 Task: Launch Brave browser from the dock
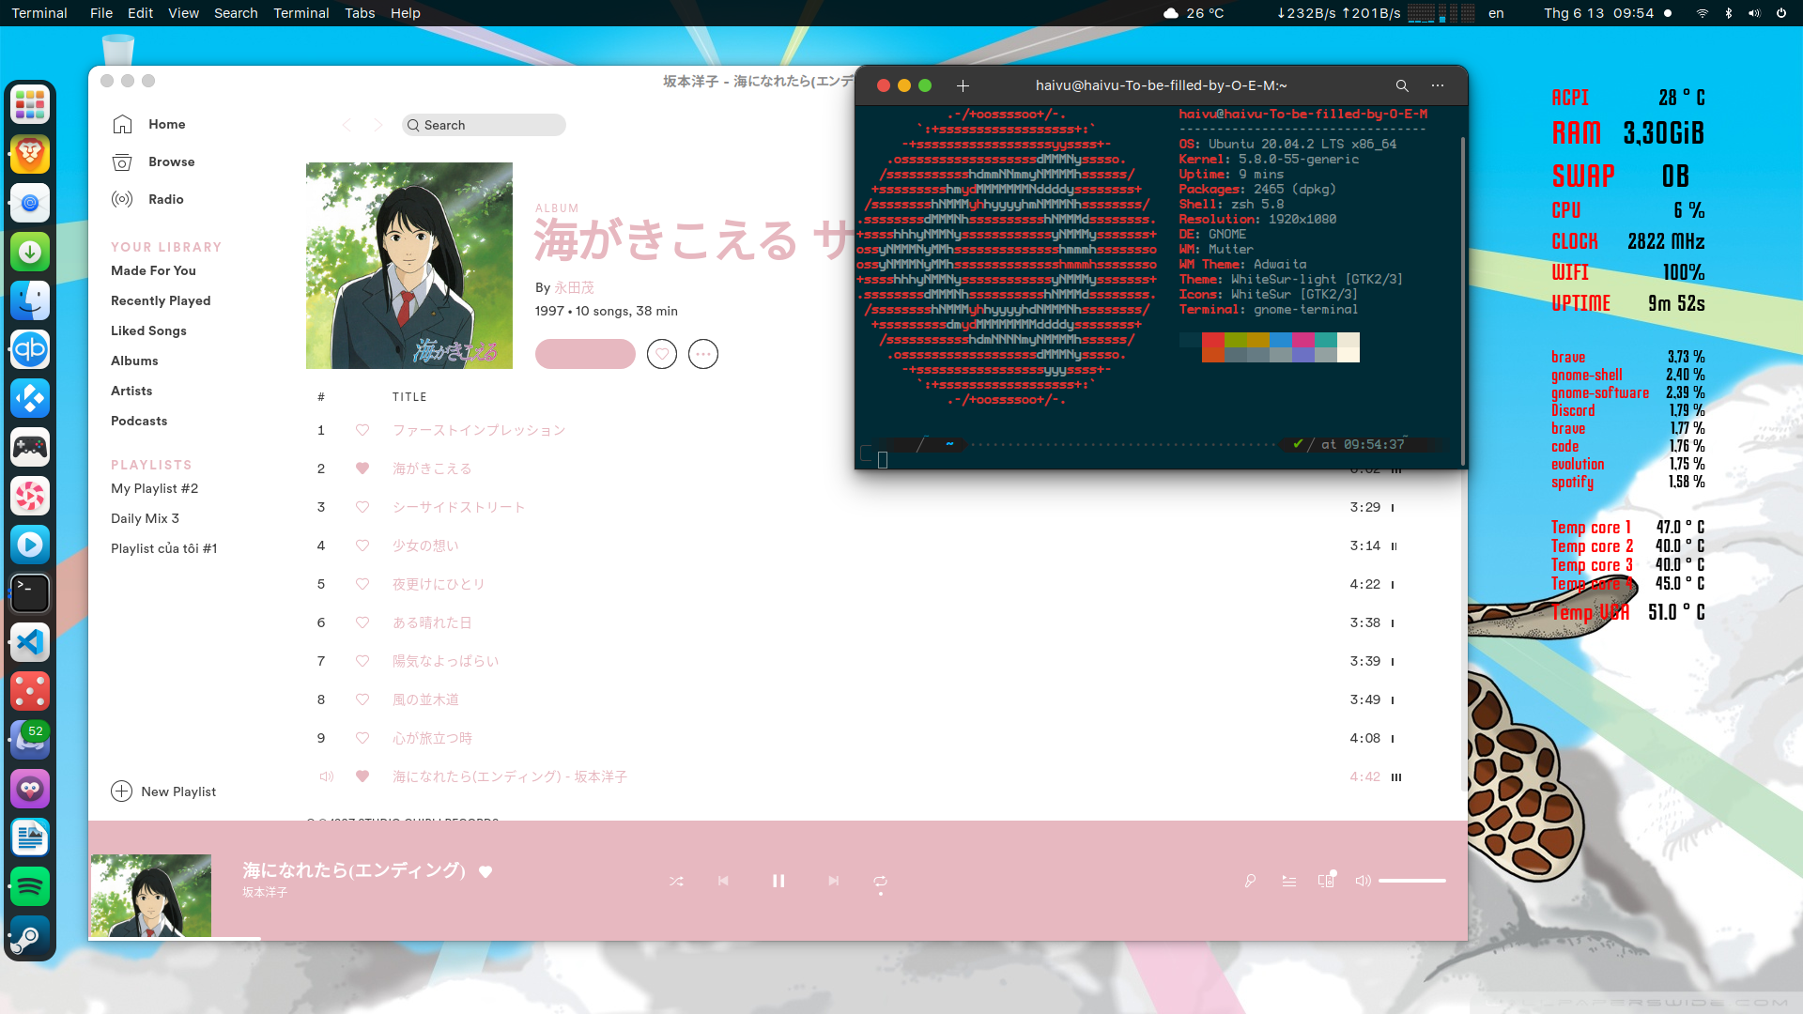pyautogui.click(x=30, y=154)
